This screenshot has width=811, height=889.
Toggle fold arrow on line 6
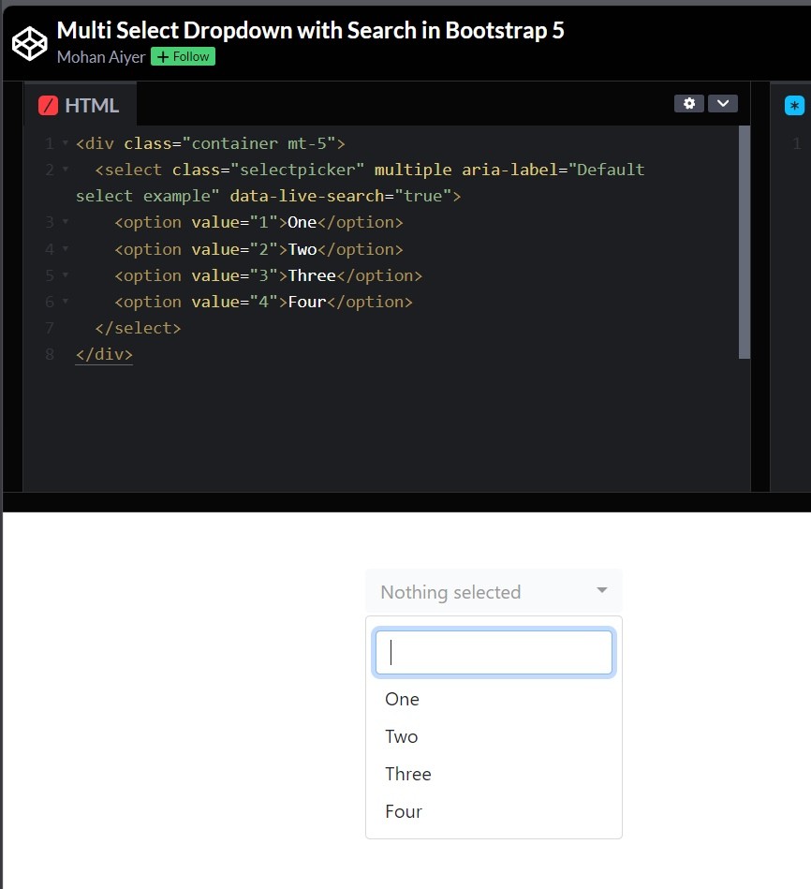65,302
